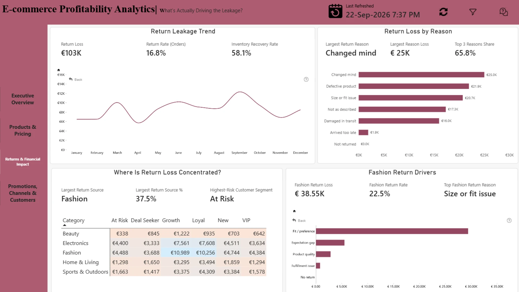The height and width of the screenshot is (292, 519).
Task: Click the home drill icon above Fashion Return Drivers chart
Action: point(294,211)
